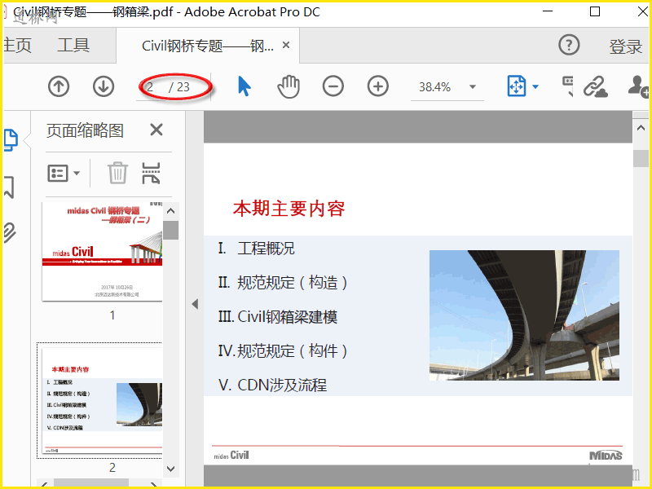Add a comment with sticky note icon
652x489 pixels.
click(567, 86)
